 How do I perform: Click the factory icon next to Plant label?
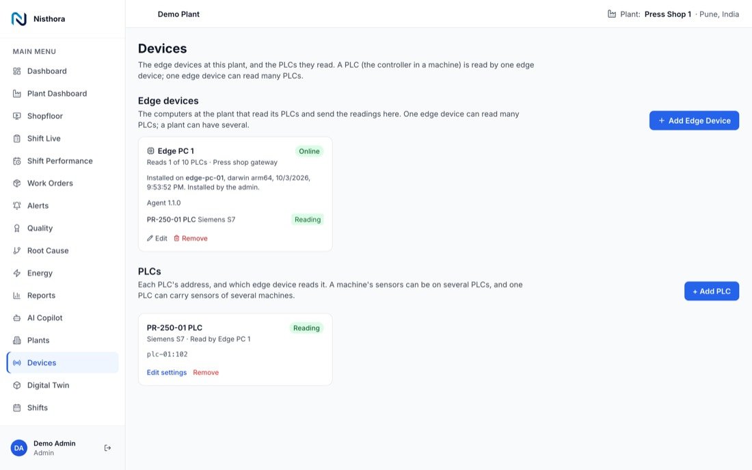point(611,14)
